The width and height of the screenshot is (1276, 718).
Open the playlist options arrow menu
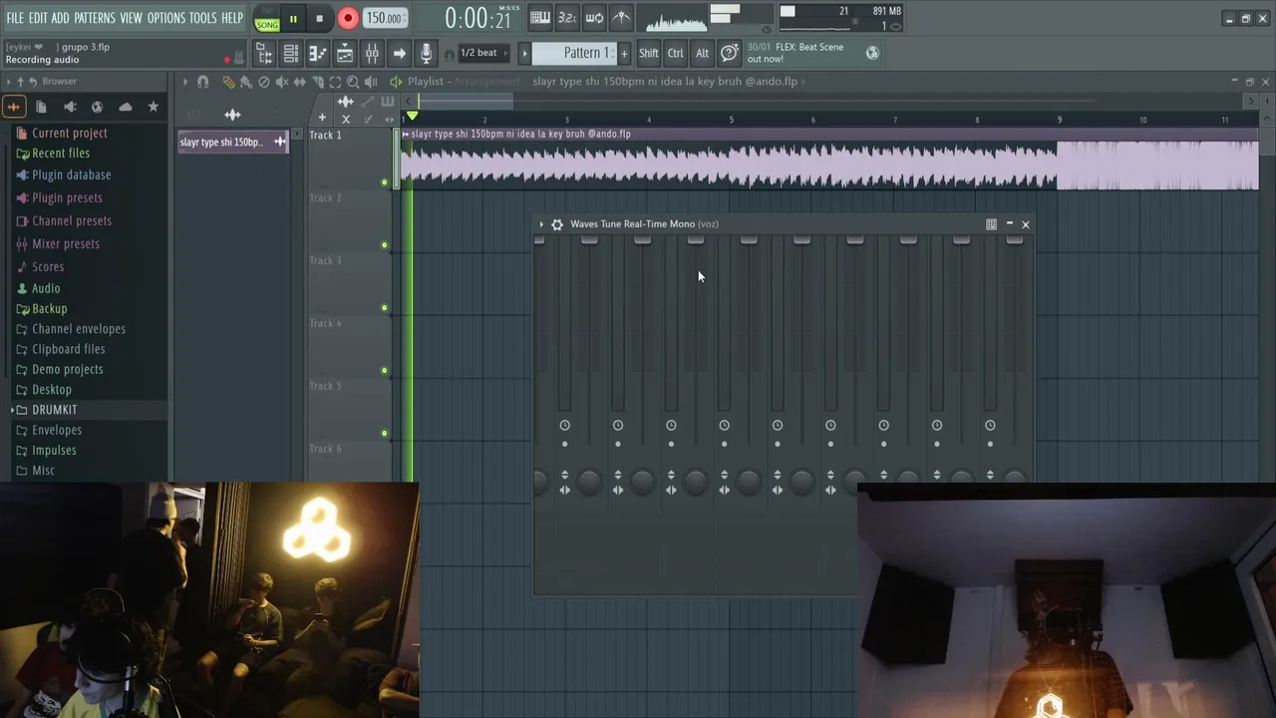pos(184,82)
